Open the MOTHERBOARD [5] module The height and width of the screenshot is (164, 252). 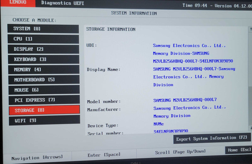point(44,80)
